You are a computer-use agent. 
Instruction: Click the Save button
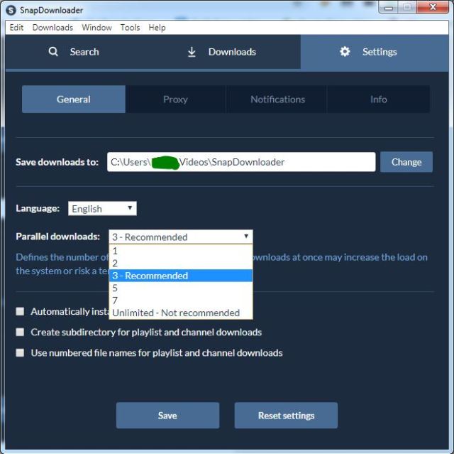[167, 415]
